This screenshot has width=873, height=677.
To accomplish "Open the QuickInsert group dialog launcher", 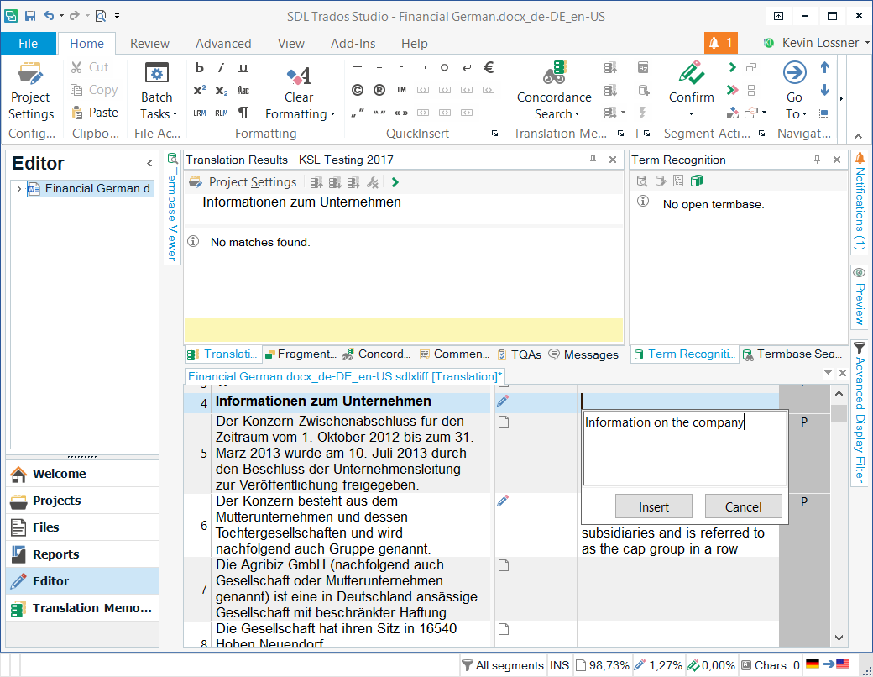I will [494, 134].
